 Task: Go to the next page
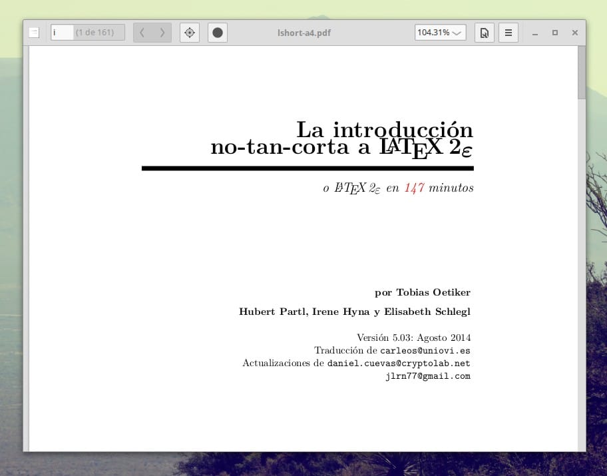pyautogui.click(x=162, y=32)
